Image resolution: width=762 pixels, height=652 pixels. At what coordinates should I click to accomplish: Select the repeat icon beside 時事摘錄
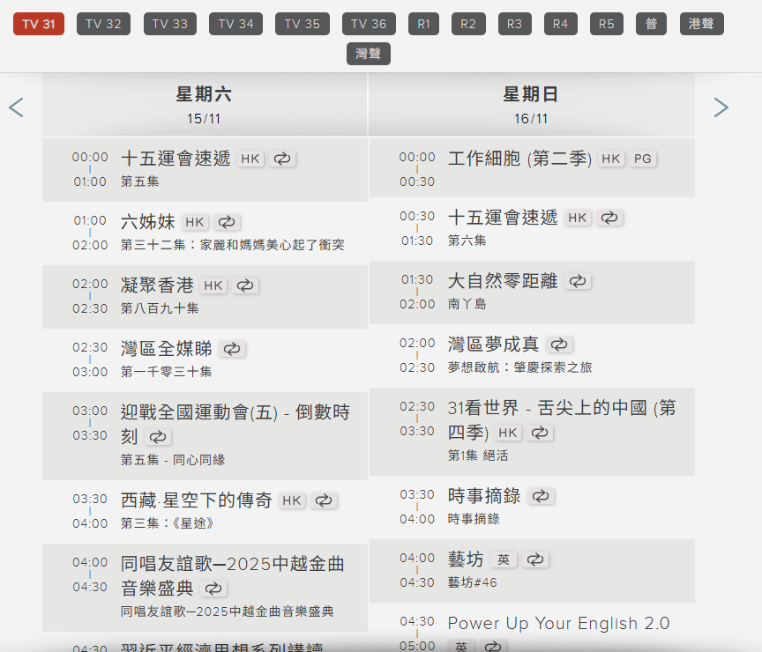542,496
